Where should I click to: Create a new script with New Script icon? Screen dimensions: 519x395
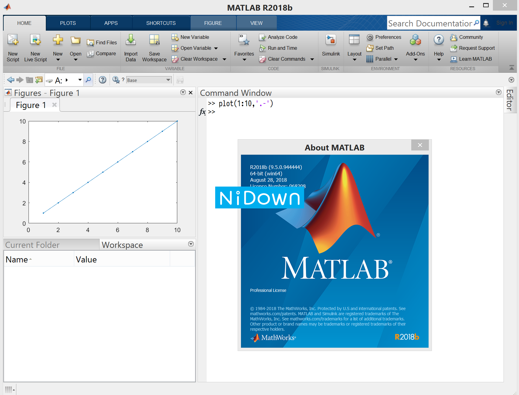(x=13, y=47)
